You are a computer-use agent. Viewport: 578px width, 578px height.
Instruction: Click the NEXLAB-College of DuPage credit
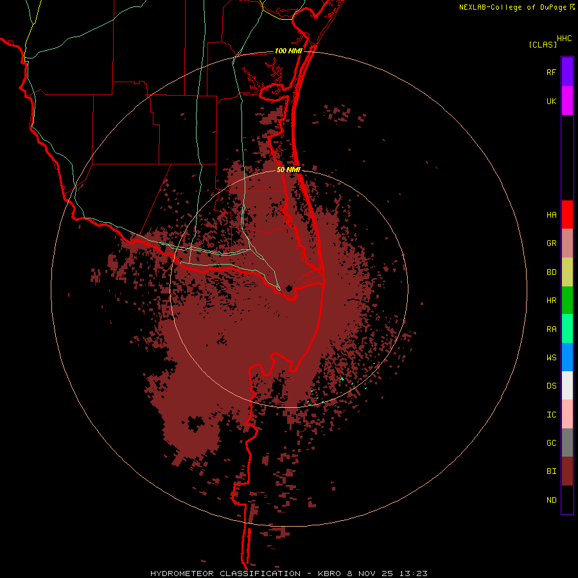(x=512, y=7)
